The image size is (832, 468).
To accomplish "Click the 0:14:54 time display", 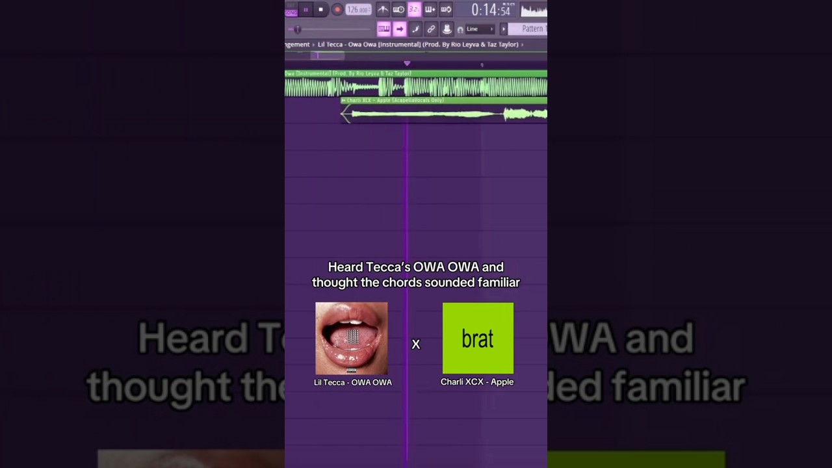I will tap(491, 10).
